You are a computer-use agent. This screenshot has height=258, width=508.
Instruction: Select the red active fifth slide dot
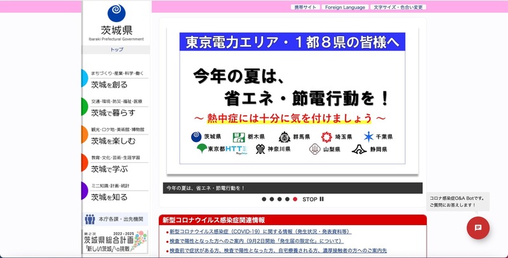295,199
